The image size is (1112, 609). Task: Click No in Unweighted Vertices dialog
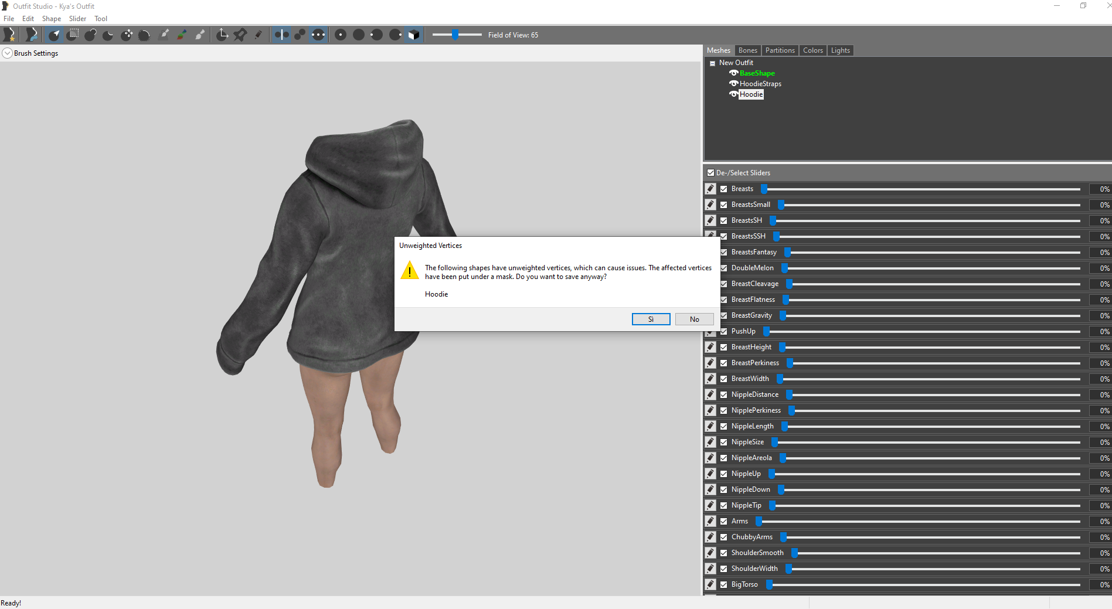coord(694,319)
